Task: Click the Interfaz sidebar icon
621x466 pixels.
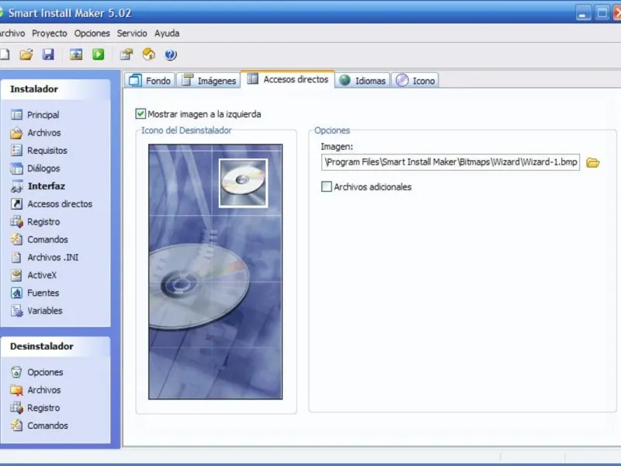Action: click(x=16, y=186)
